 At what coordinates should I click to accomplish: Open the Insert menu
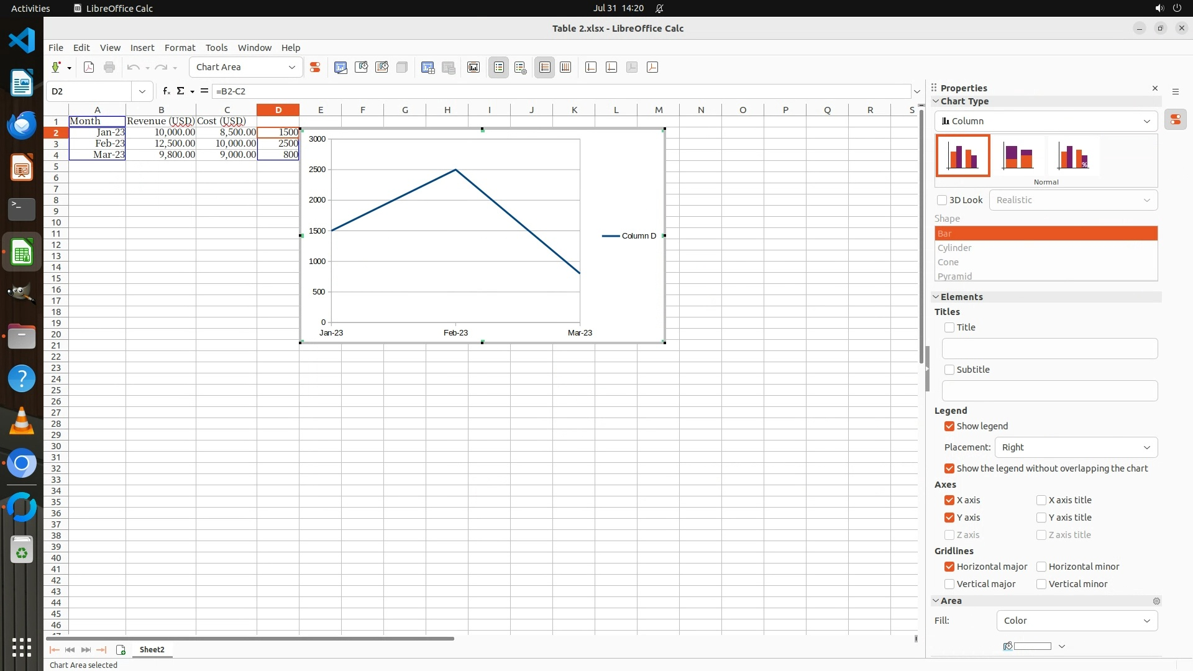[x=142, y=48]
